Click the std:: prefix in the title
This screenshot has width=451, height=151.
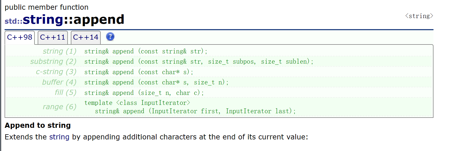pos(13,21)
